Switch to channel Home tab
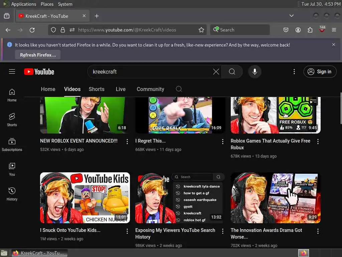The image size is (342, 257). [48, 89]
